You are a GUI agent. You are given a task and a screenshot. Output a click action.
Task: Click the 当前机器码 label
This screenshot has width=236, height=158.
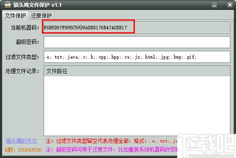(25, 28)
